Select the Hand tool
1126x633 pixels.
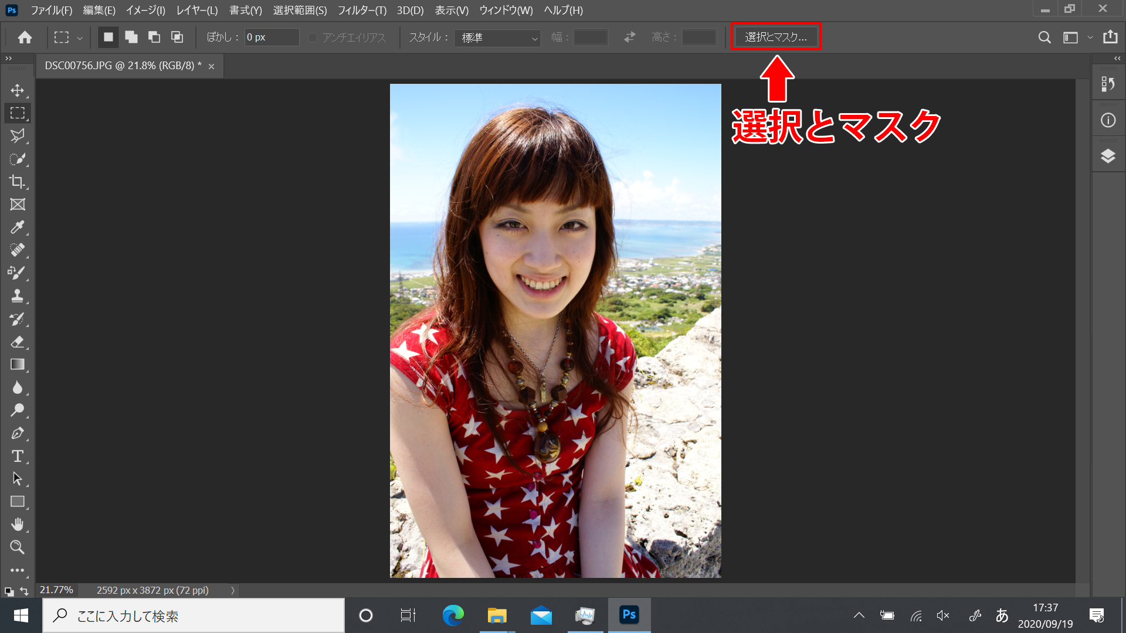click(17, 523)
